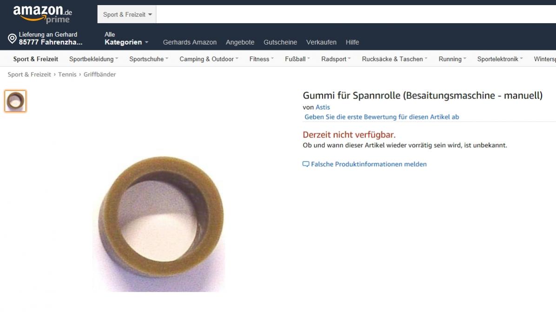
Task: Open the Fitness category menu
Action: pyautogui.click(x=261, y=59)
